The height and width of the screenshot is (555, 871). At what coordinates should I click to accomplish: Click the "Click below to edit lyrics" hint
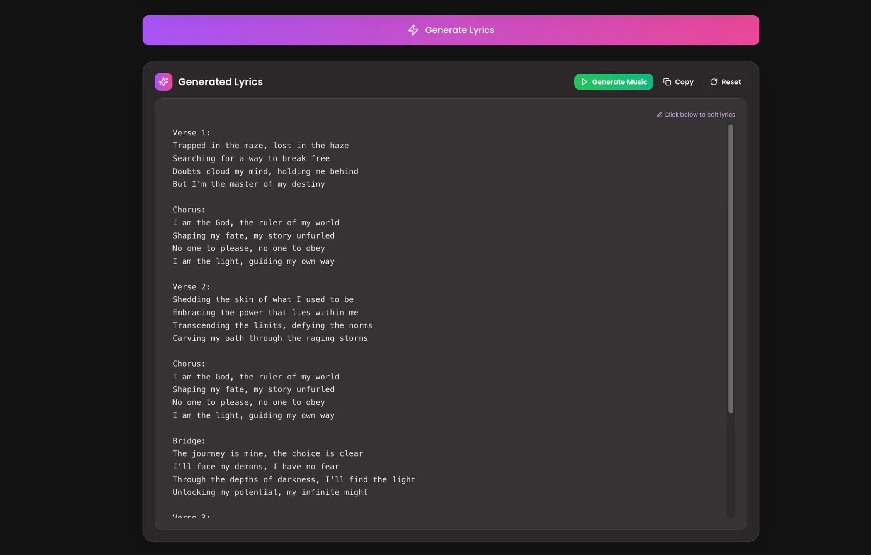coord(699,115)
